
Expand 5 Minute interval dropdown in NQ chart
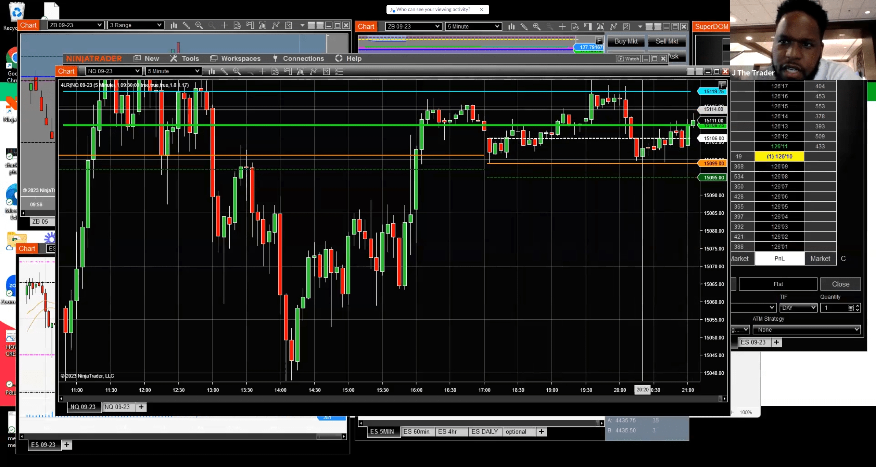(174, 71)
